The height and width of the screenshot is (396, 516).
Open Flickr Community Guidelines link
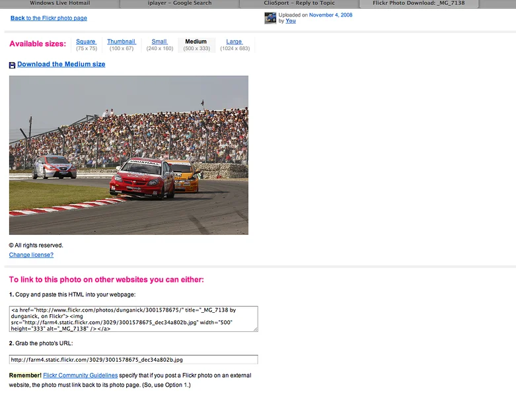81,376
